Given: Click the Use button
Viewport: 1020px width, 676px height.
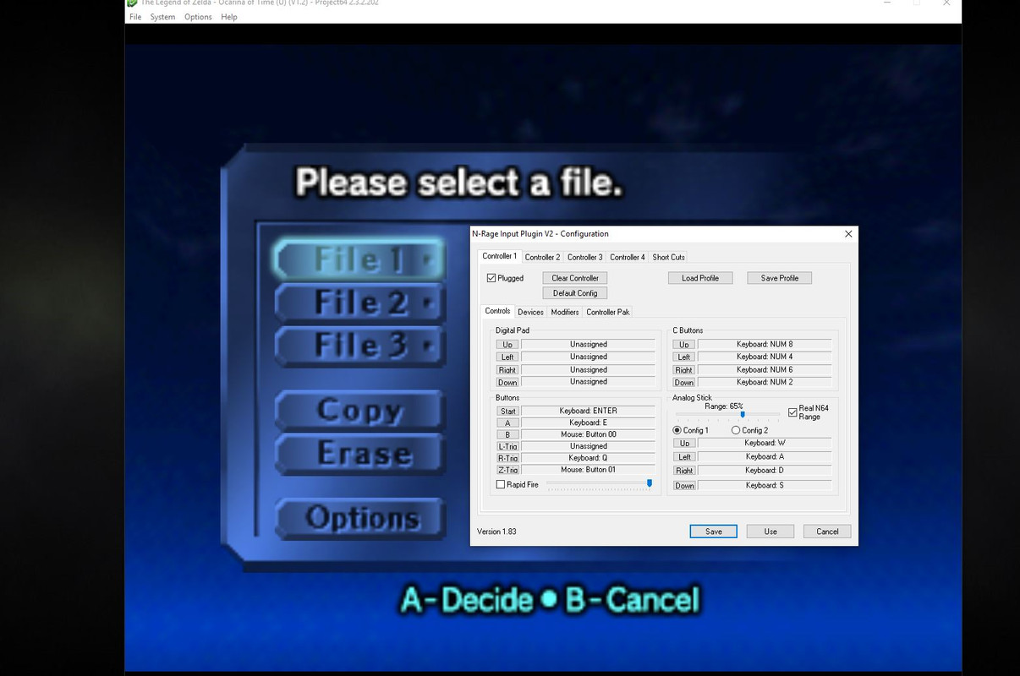Looking at the screenshot, I should (x=770, y=532).
